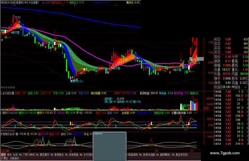Image resolution: width=249 pixels, height=161 pixels.
Task: Click the 投资收益 565.87 value
Action: point(149,93)
